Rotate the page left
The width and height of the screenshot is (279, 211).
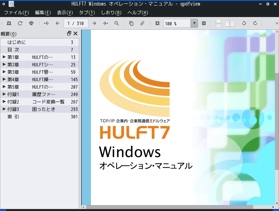[x=244, y=23]
